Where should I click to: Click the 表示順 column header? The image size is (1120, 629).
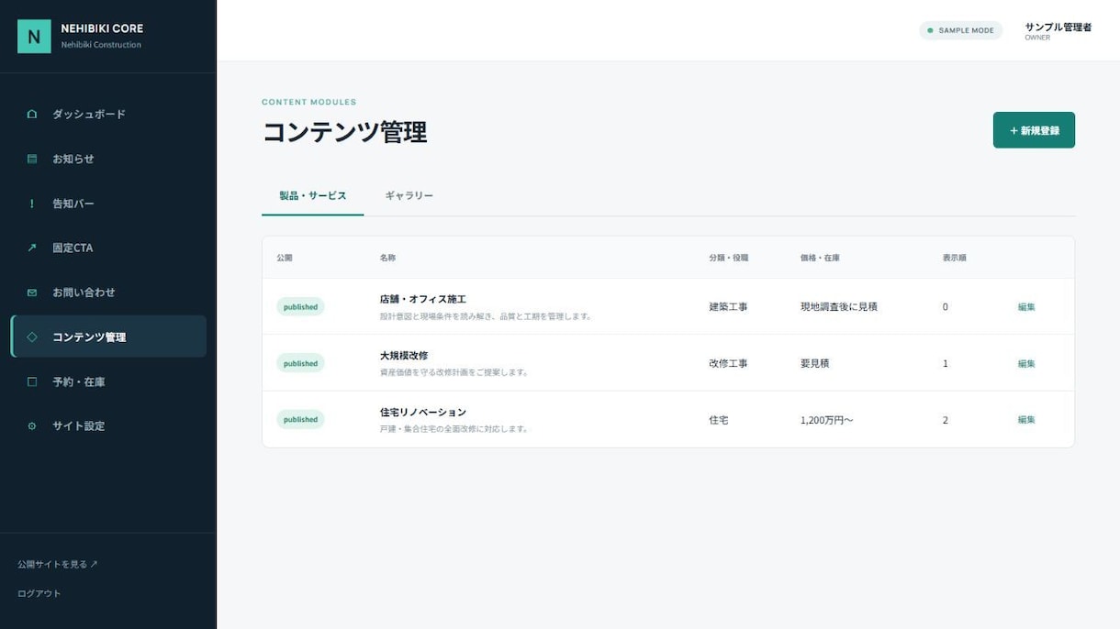coord(954,258)
